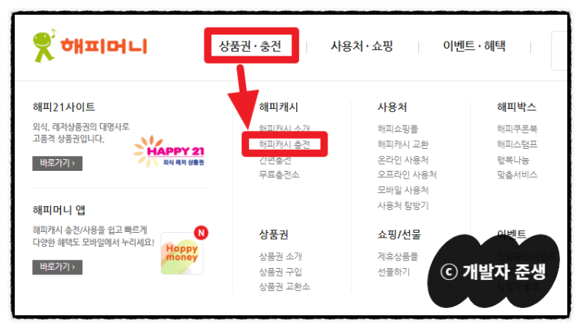Click the 해피머니 logo

point(90,46)
